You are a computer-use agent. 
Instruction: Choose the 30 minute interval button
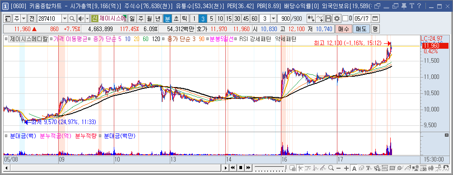pos(237,19)
